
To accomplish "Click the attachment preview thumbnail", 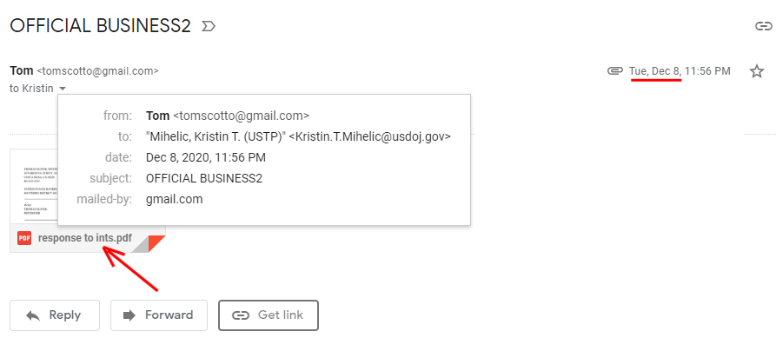I will tap(34, 188).
